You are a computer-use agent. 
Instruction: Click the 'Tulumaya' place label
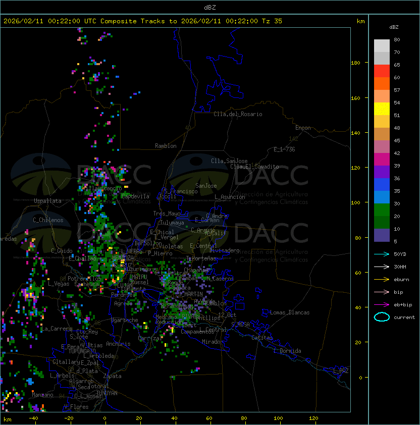tap(172, 223)
